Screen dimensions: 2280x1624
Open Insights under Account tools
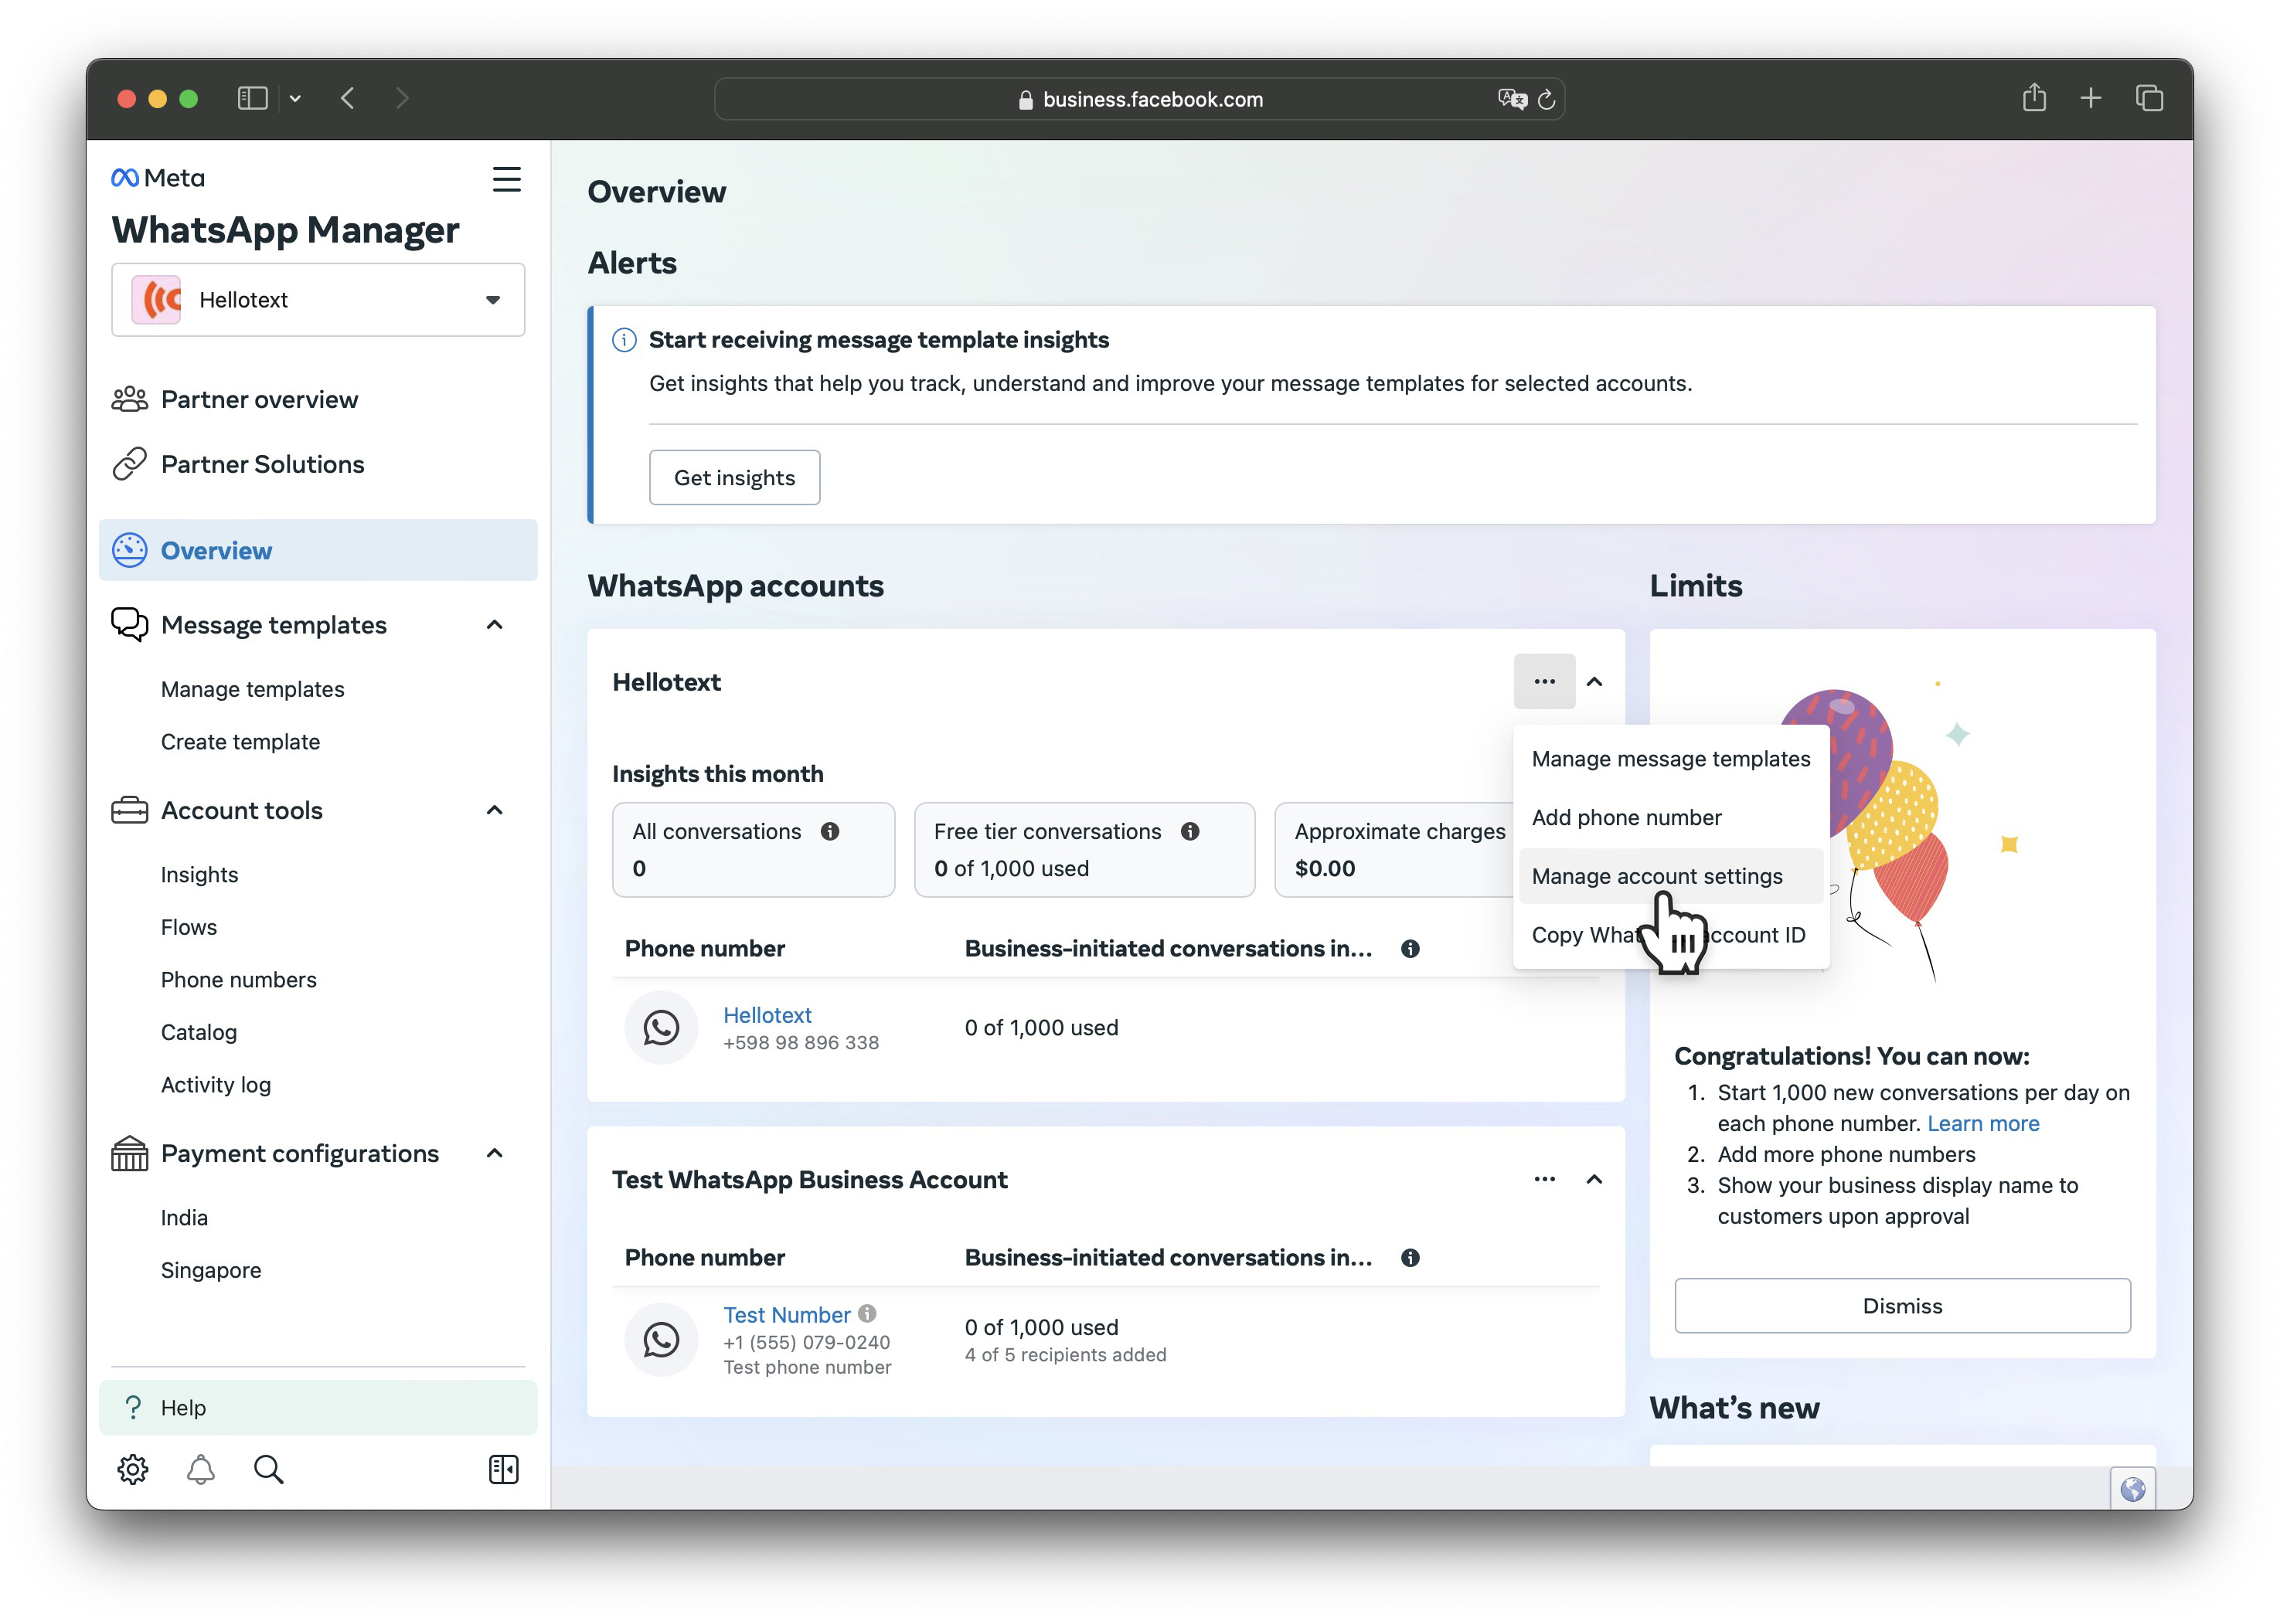click(199, 875)
